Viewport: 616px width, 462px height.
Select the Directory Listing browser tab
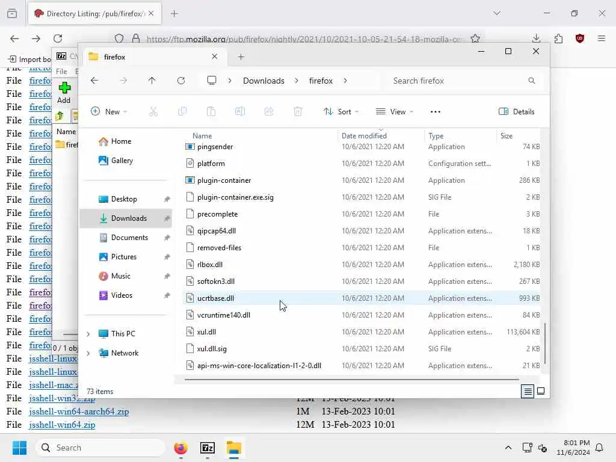94,14
